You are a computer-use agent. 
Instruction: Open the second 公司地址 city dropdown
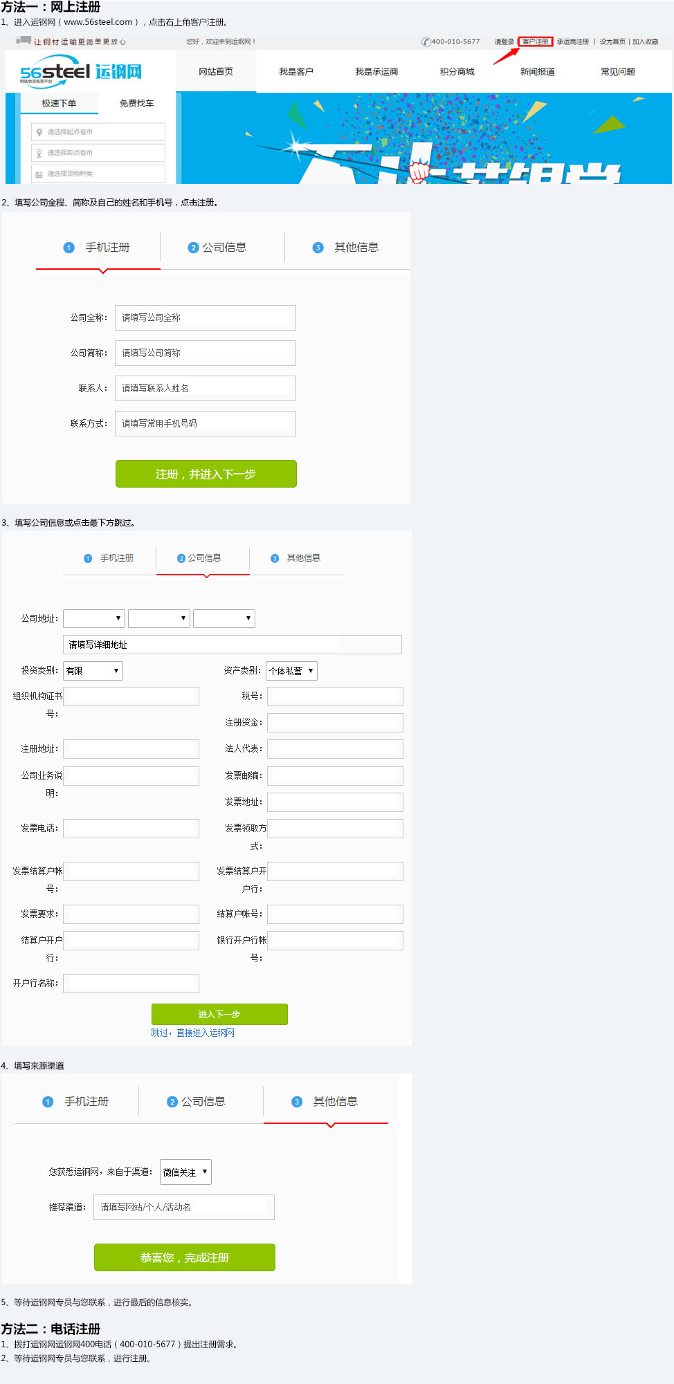coord(159,618)
